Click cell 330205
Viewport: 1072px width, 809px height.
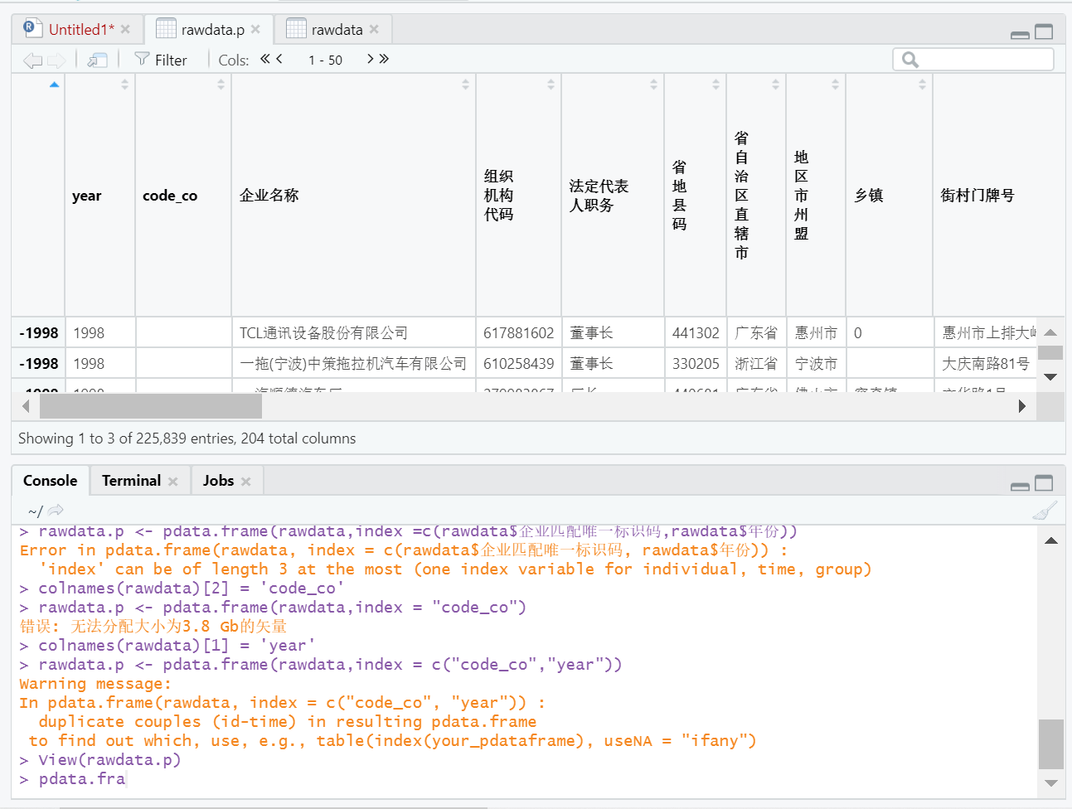(x=696, y=363)
